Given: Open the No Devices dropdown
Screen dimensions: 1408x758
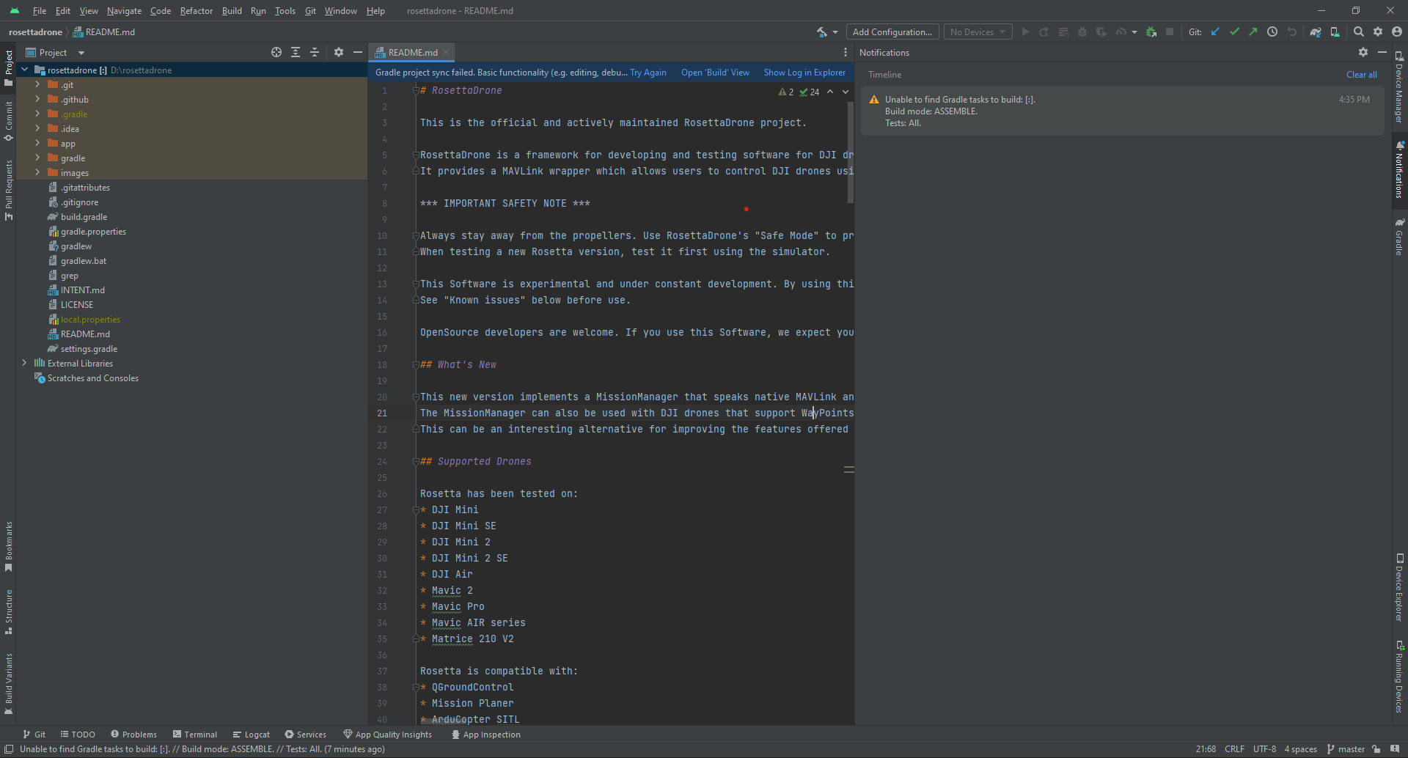Looking at the screenshot, I should click(x=978, y=32).
